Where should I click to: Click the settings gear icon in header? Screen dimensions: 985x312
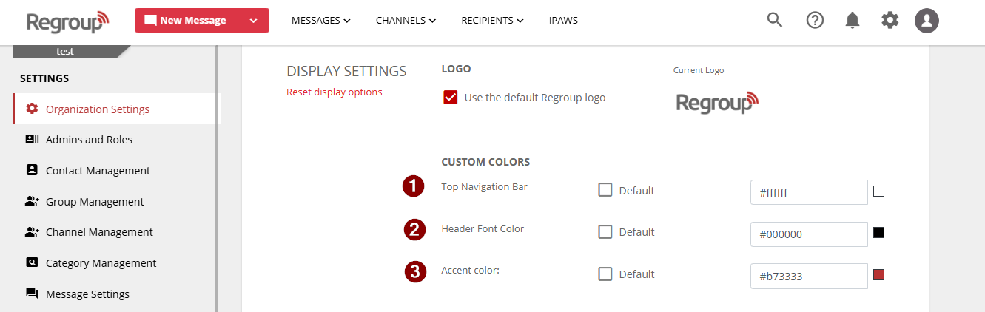pos(890,20)
